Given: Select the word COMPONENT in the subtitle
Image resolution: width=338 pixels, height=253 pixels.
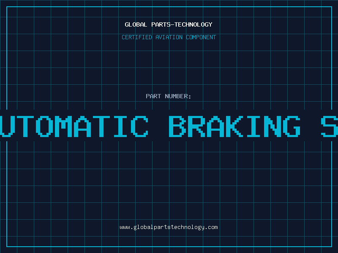Looking at the screenshot, I should click(x=201, y=37).
